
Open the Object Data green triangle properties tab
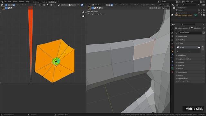click(172, 68)
